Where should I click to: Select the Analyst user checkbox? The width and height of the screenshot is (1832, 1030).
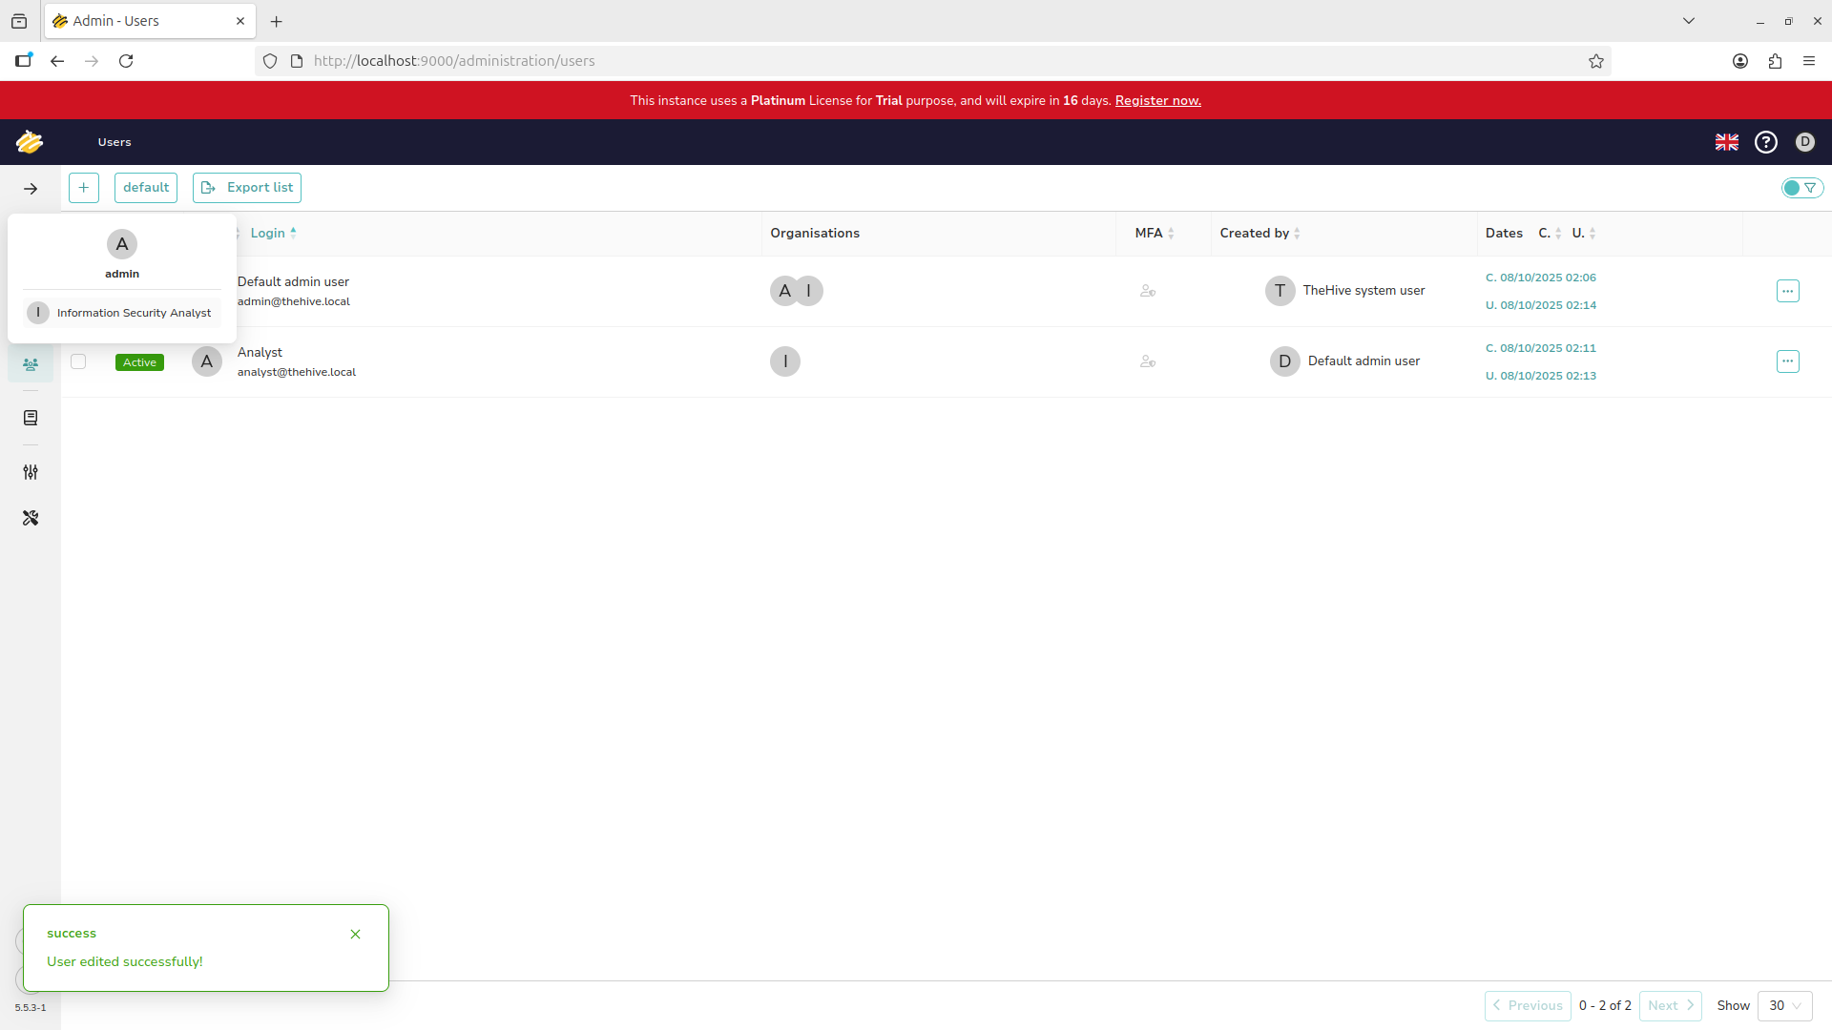coord(78,361)
